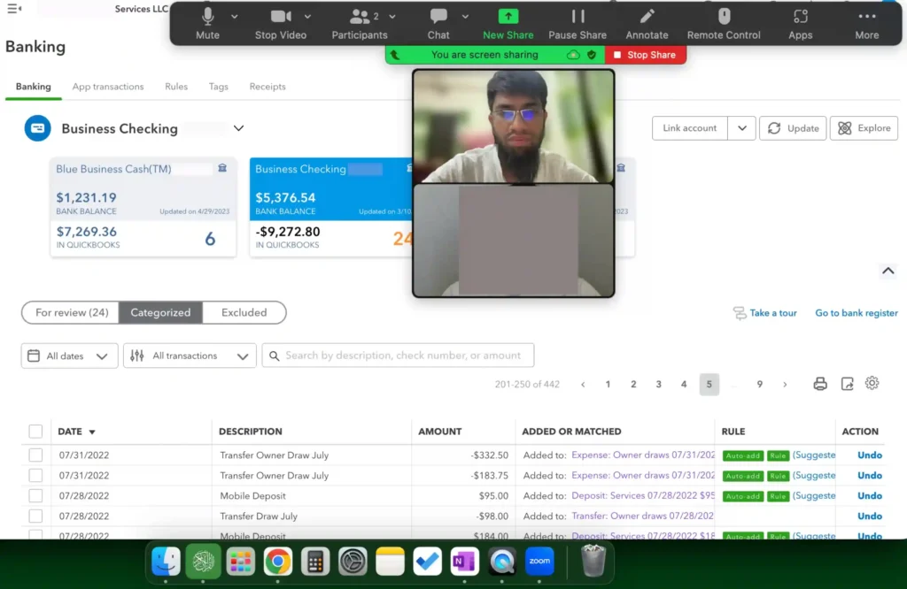Image resolution: width=907 pixels, height=589 pixels.
Task: Select the Blue Business Cash(TM) account card
Action: 143,207
